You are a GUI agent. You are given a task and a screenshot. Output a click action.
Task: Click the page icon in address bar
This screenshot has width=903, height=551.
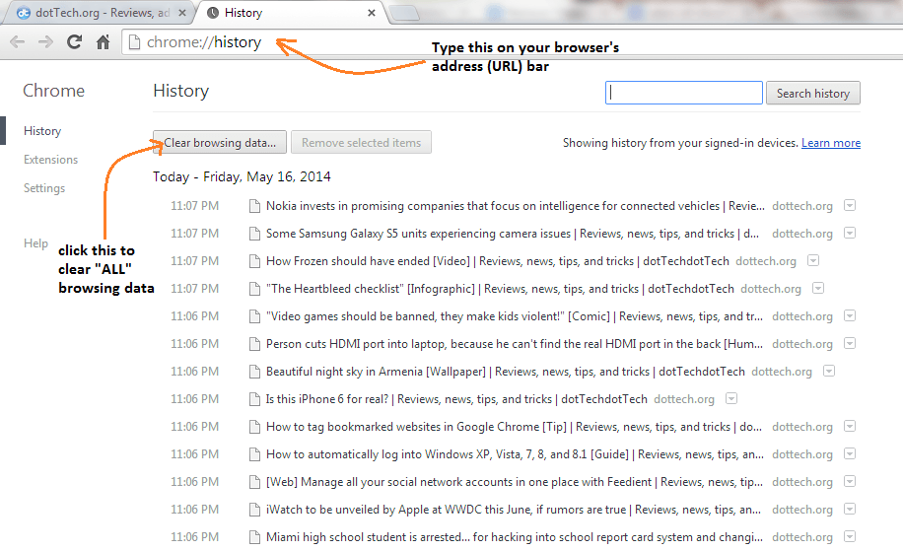click(134, 42)
